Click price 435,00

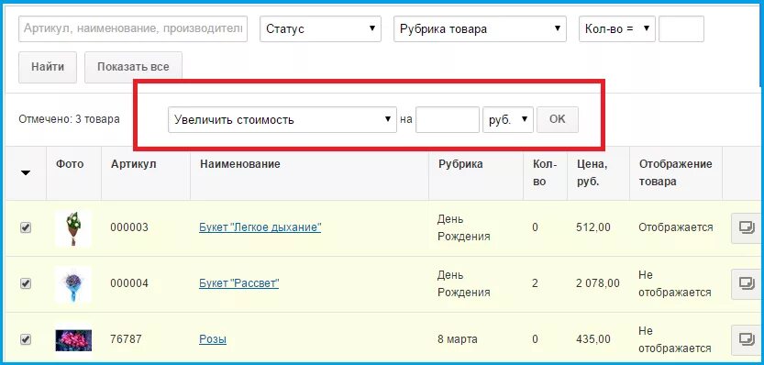(x=593, y=339)
